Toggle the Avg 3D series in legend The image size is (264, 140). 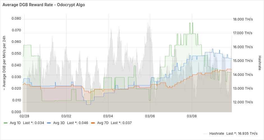coord(58,123)
